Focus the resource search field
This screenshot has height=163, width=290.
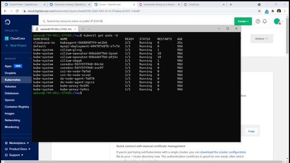coord(75,21)
